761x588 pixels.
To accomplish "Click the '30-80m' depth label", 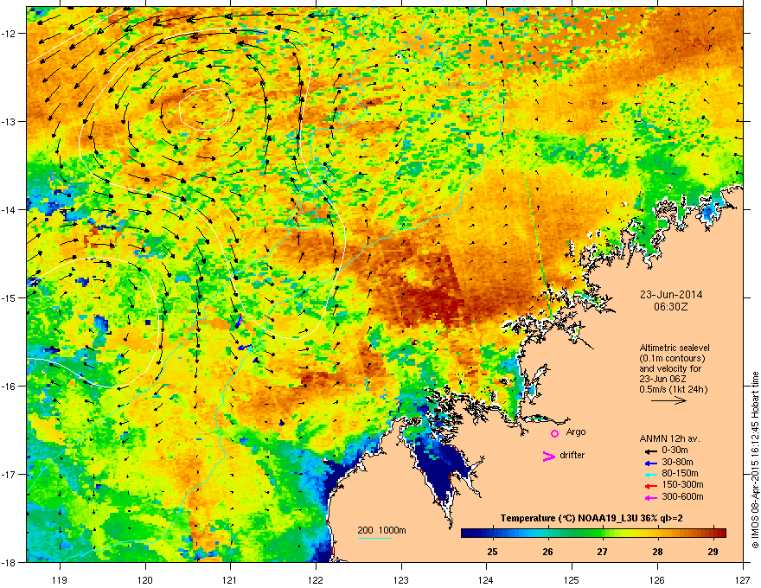I will tap(677, 462).
